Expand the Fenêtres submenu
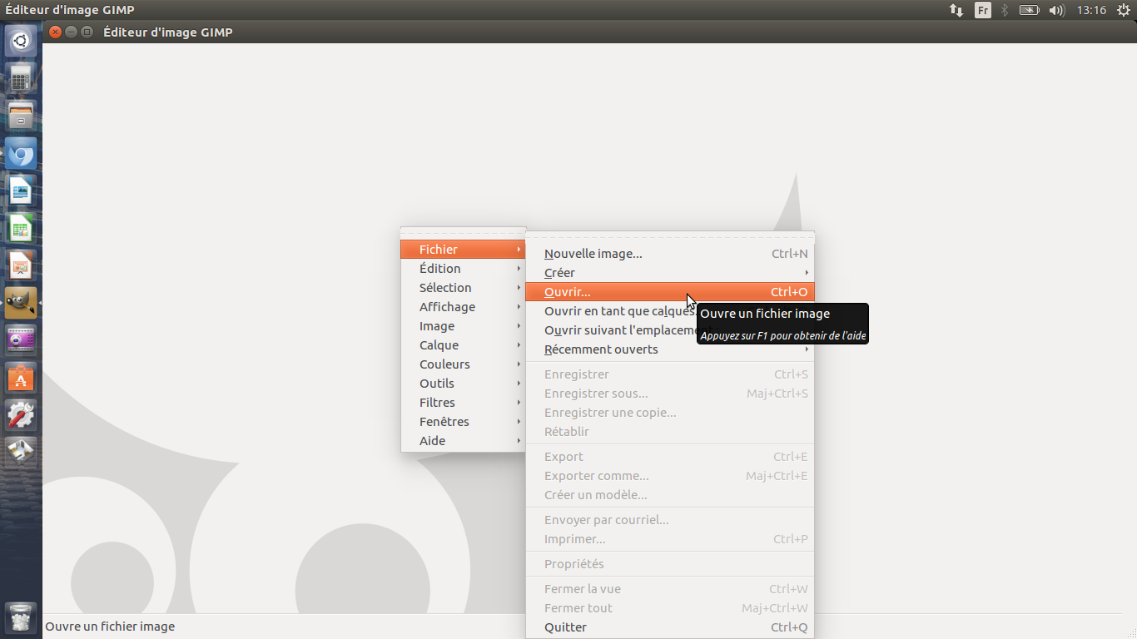1137x639 pixels. click(463, 422)
